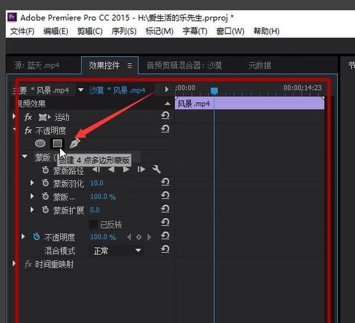Screen dimensions: 355x323
Task: Select the 效果控件 tab
Action: [x=104, y=65]
